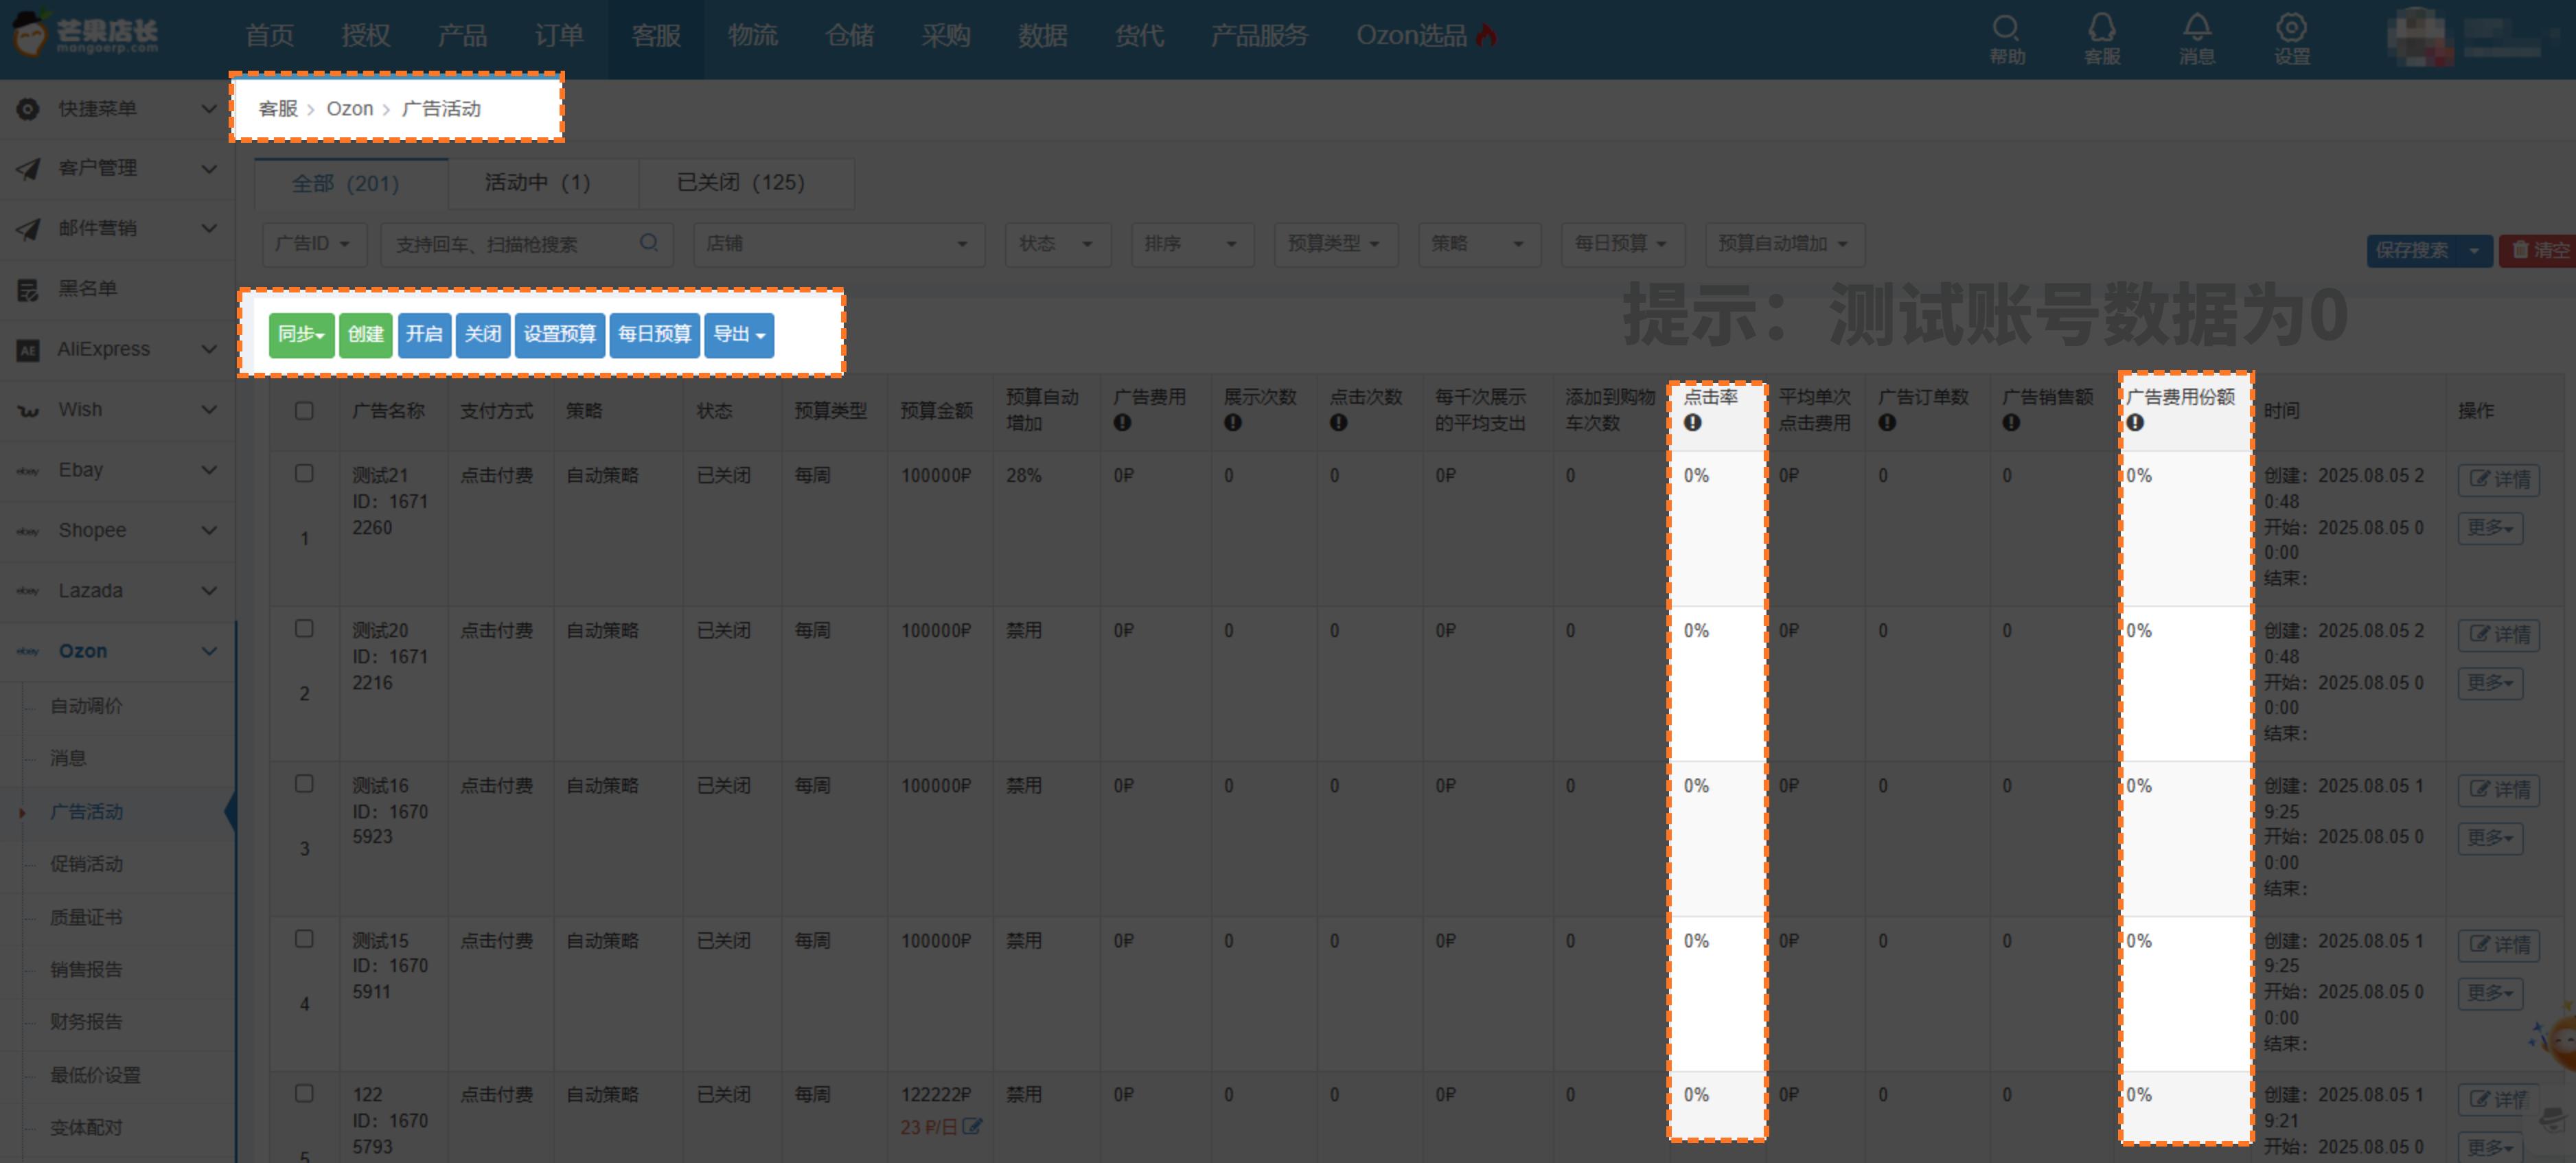Viewport: 2576px width, 1163px height.
Task: Open the 同步 sync dropdown button
Action: coord(301,334)
